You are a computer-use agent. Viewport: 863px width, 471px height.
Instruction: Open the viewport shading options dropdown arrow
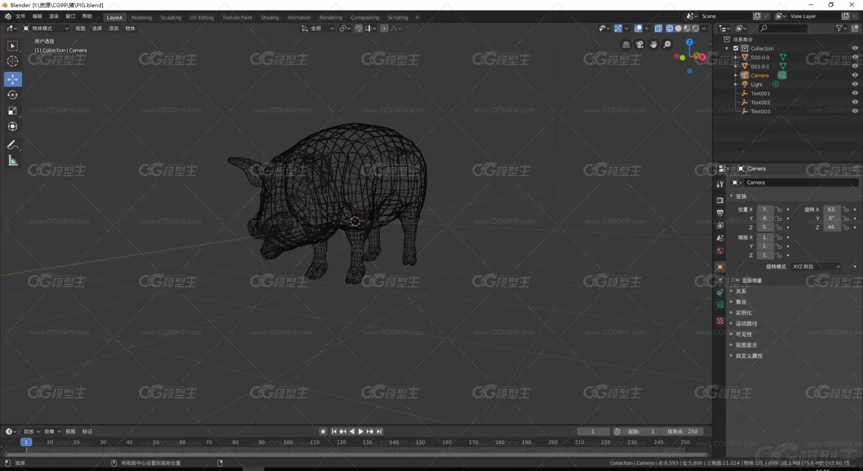704,29
